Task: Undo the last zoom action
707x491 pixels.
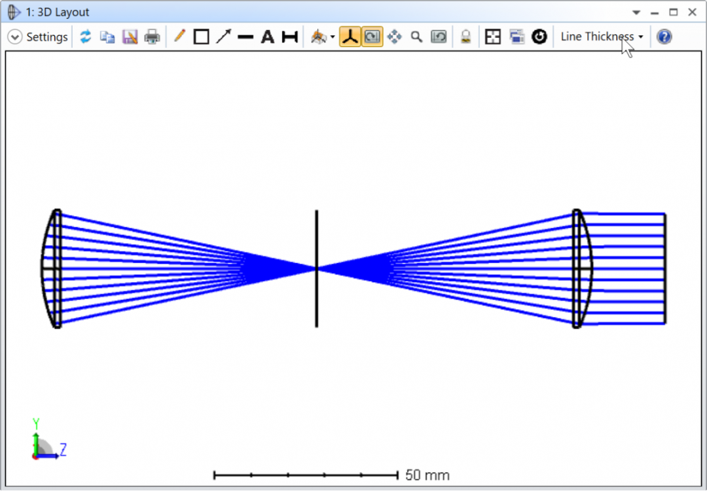Action: pyautogui.click(x=439, y=37)
